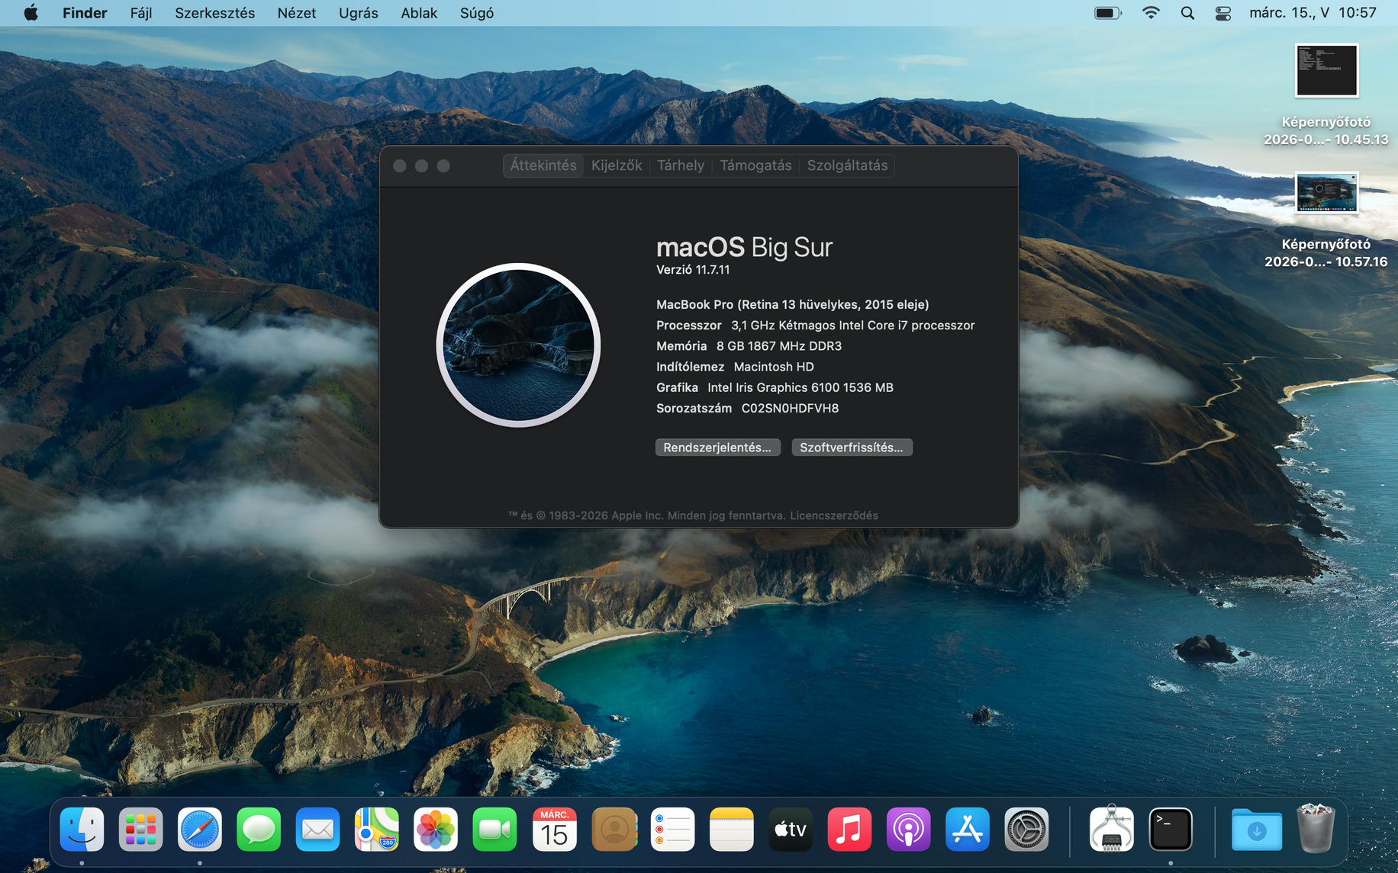Start FaceTime from the Dock
1398x873 pixels.
coord(494,829)
